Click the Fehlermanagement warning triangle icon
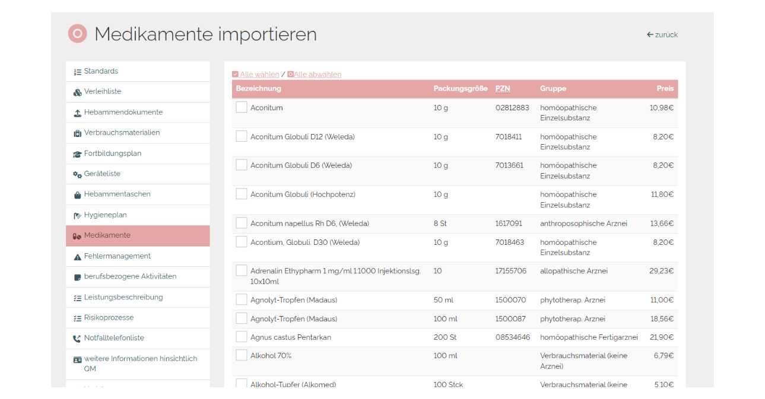Screen dimensions: 765x399 click(77, 257)
